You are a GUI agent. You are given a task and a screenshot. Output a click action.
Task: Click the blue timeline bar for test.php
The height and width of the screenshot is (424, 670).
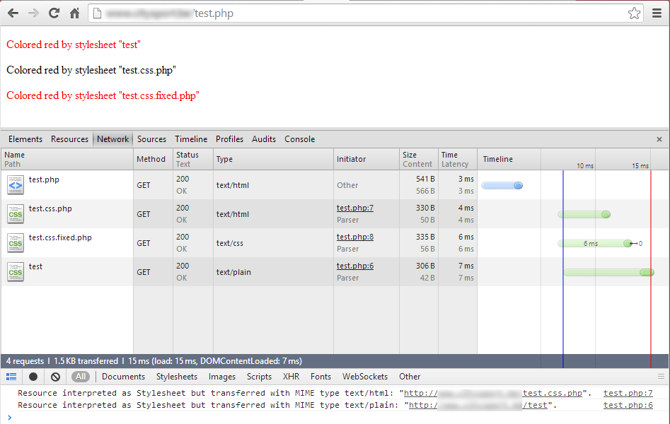pos(502,185)
